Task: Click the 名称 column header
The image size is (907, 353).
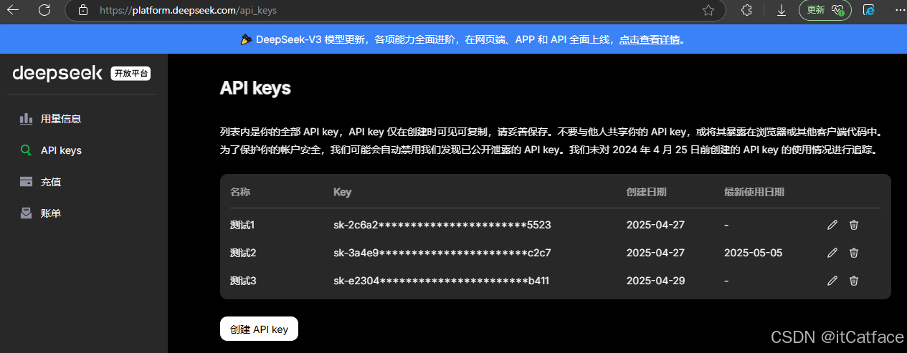Action: pyautogui.click(x=240, y=192)
